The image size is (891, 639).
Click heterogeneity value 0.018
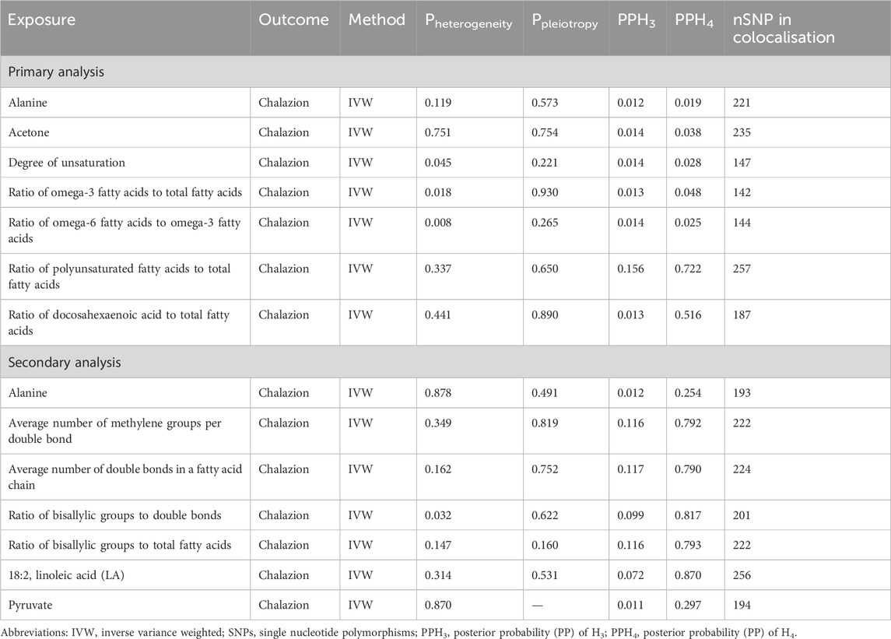(x=438, y=193)
